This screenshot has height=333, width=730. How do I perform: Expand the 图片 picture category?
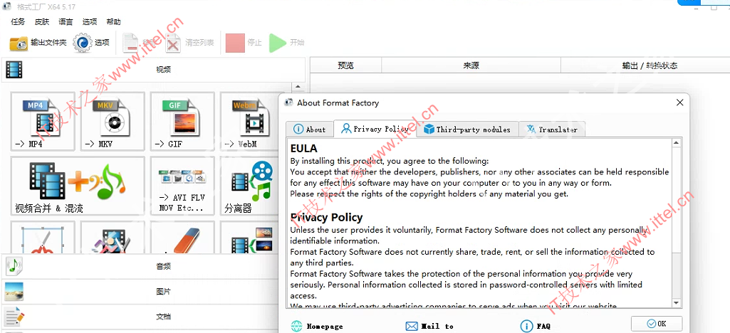pyautogui.click(x=140, y=292)
